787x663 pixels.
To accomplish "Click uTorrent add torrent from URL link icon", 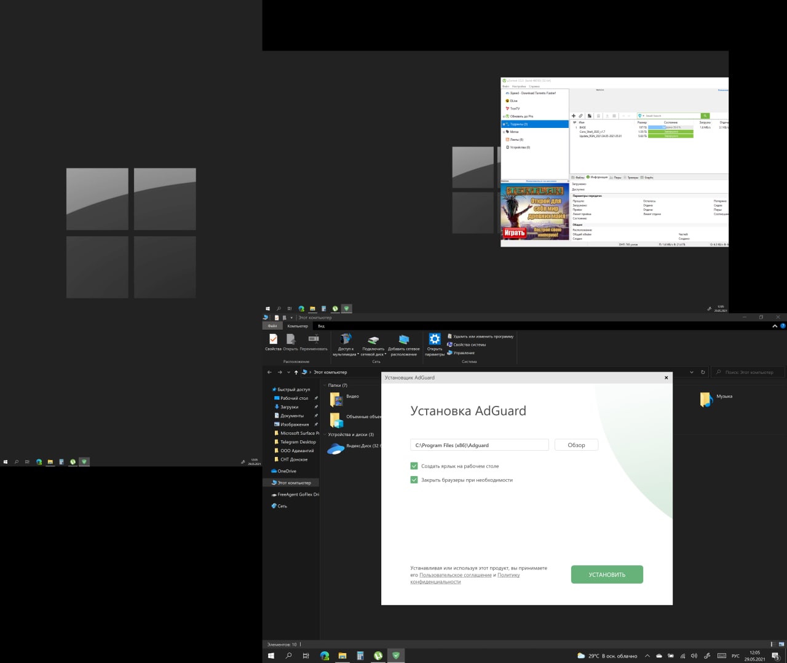I will pyautogui.click(x=580, y=116).
